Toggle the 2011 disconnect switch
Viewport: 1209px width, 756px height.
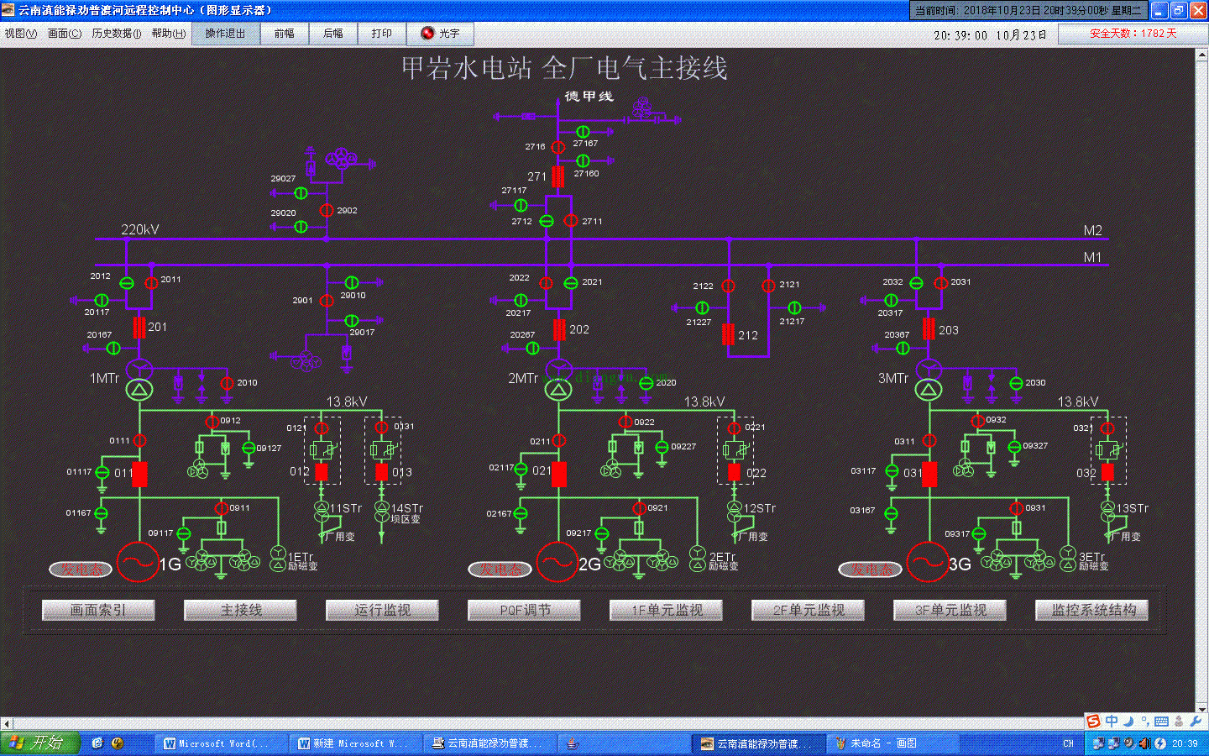(151, 283)
